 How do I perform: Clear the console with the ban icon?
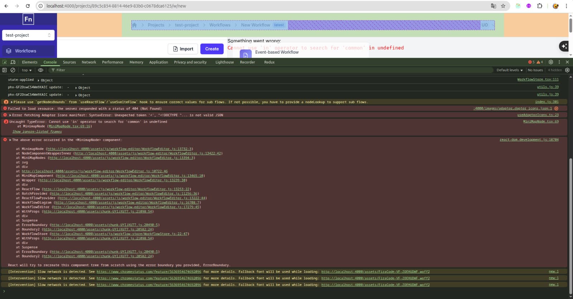(13, 70)
